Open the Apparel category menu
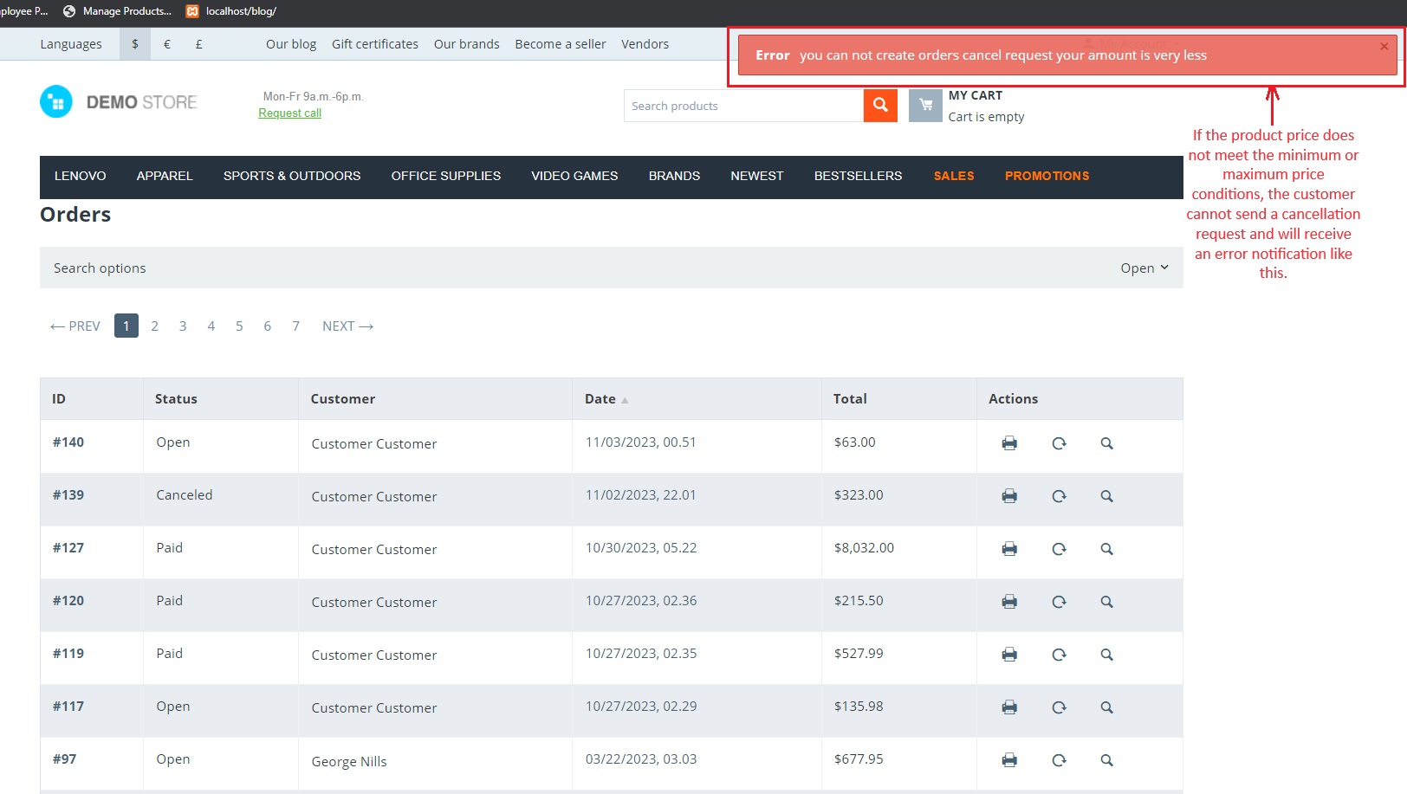The width and height of the screenshot is (1407, 794). [165, 176]
